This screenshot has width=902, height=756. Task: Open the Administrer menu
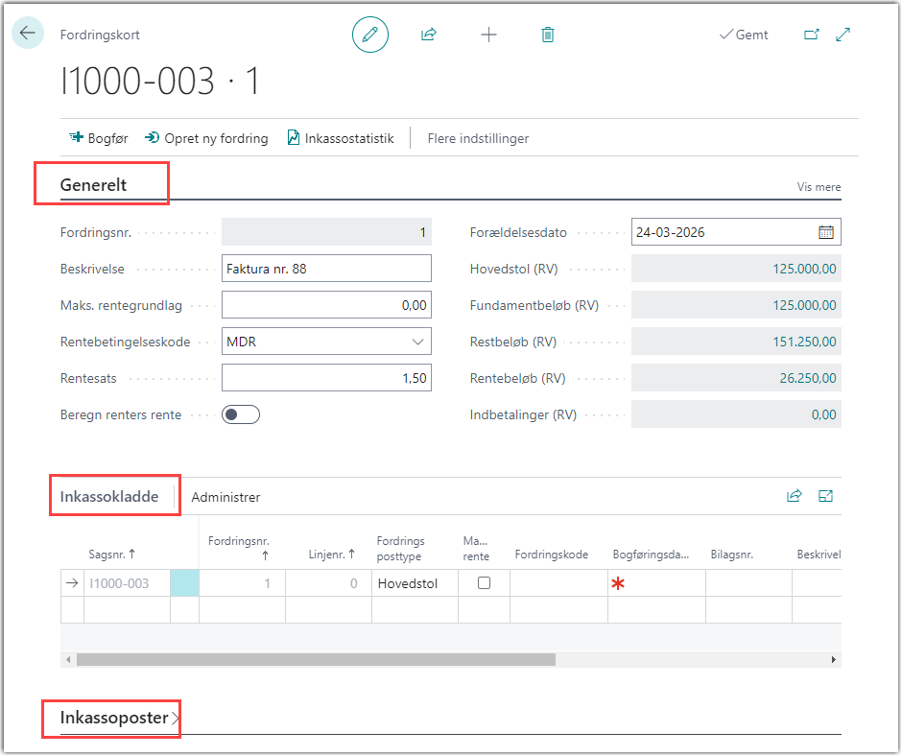coord(225,497)
